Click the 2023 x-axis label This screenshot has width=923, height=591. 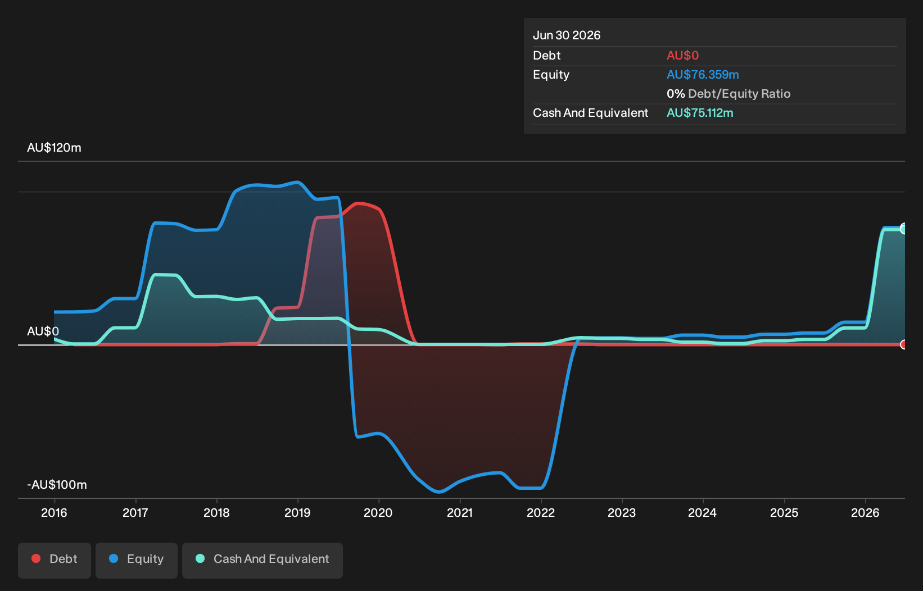(622, 512)
